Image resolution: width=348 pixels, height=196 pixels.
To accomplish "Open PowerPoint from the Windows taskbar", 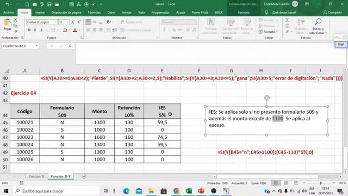I will coord(201,191).
